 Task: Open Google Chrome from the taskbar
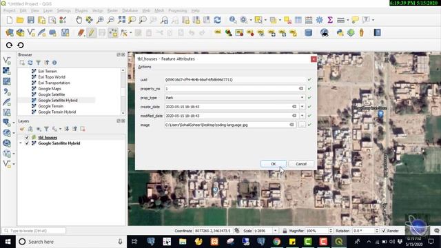click(277, 242)
